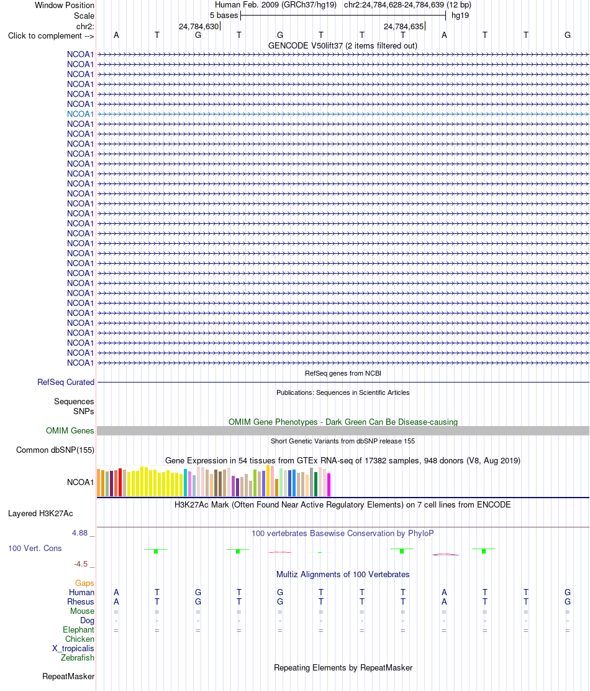Open 'RefSeq genes from NCBI' track title
590x691 pixels.
pyautogui.click(x=343, y=373)
